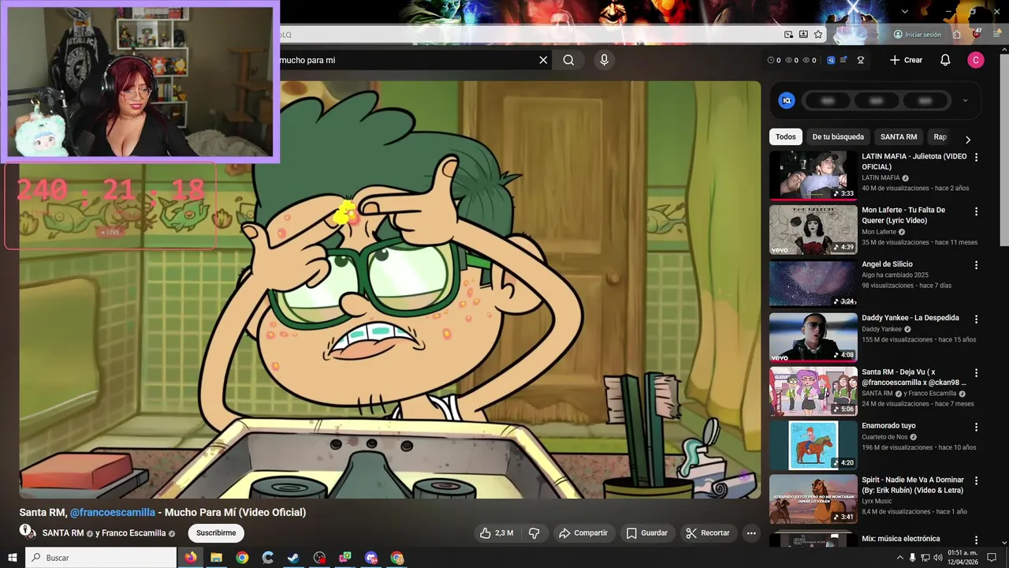
Task: Like the video with 2,3 M likes
Action: pos(496,533)
